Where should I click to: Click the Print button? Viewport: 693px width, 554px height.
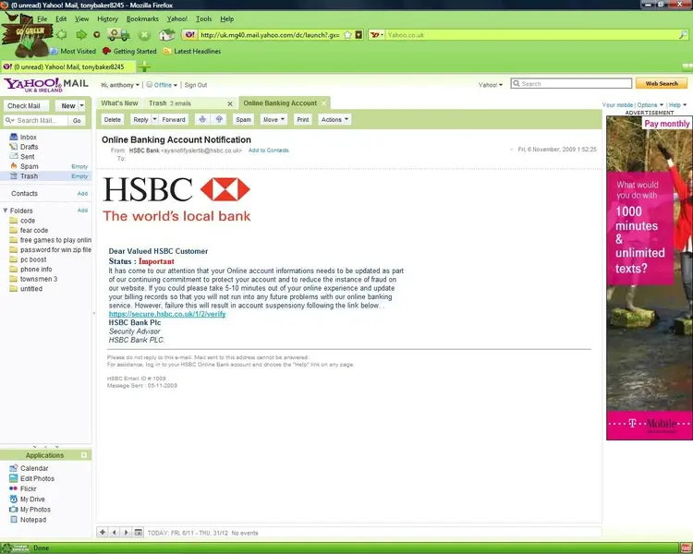[x=303, y=119]
